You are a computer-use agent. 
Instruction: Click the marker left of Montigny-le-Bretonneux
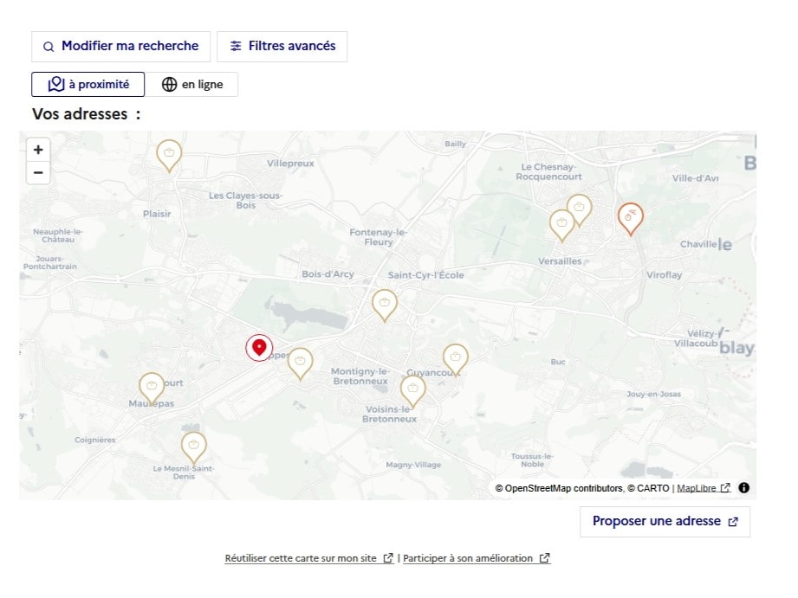click(300, 362)
